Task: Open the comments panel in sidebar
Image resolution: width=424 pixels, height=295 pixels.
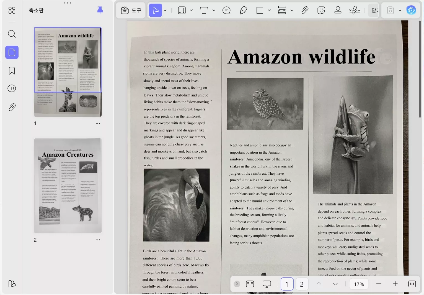Action: pos(12,89)
